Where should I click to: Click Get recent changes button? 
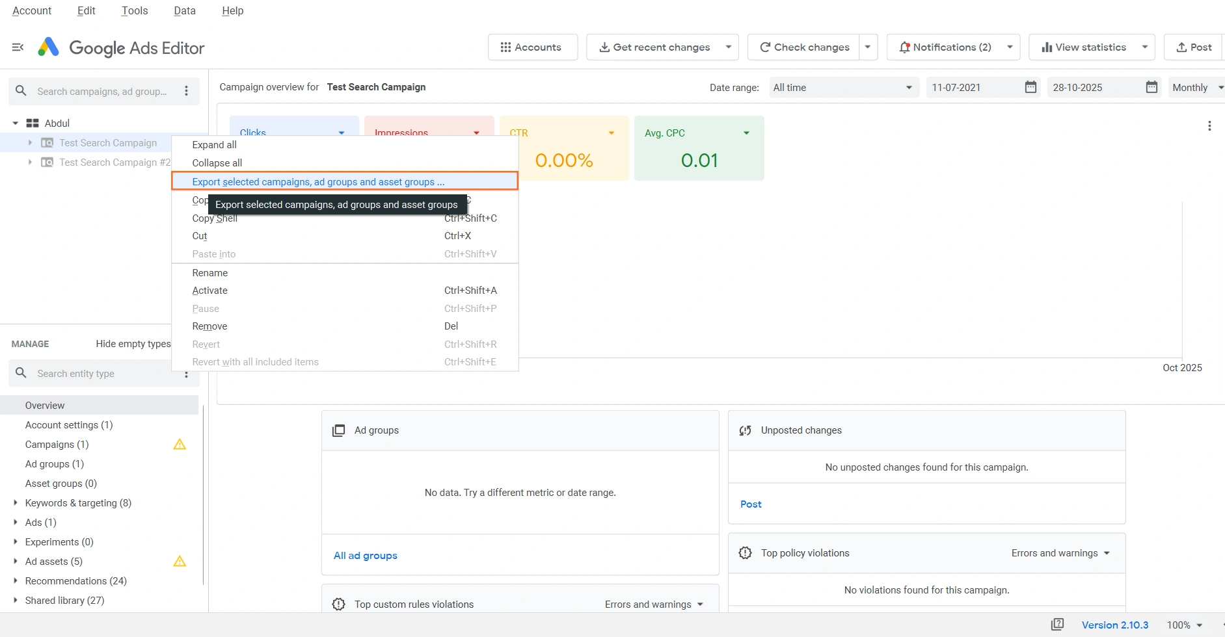pos(654,47)
